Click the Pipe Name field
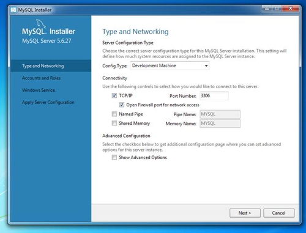Image resolution: width=306 pixels, height=233 pixels. (220, 114)
